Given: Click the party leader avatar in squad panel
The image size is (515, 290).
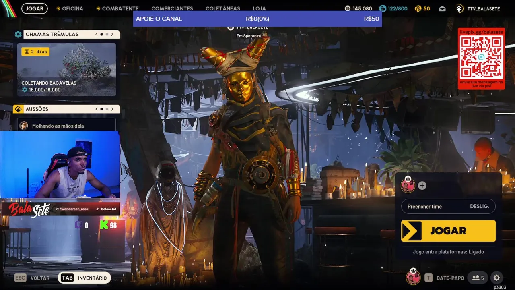Looking at the screenshot, I should pos(408,185).
